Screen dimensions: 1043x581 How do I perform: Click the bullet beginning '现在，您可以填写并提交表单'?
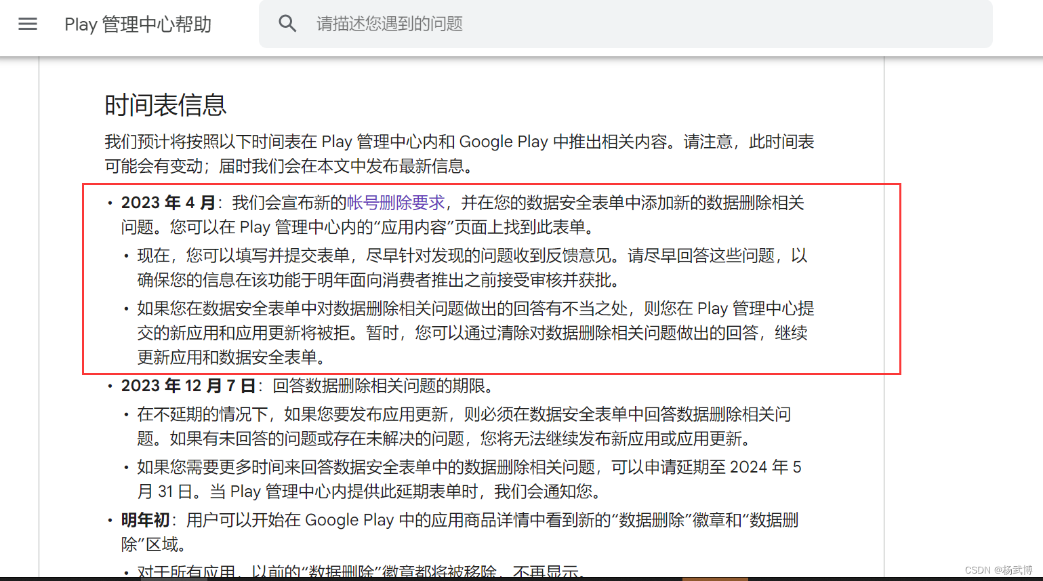(472, 268)
